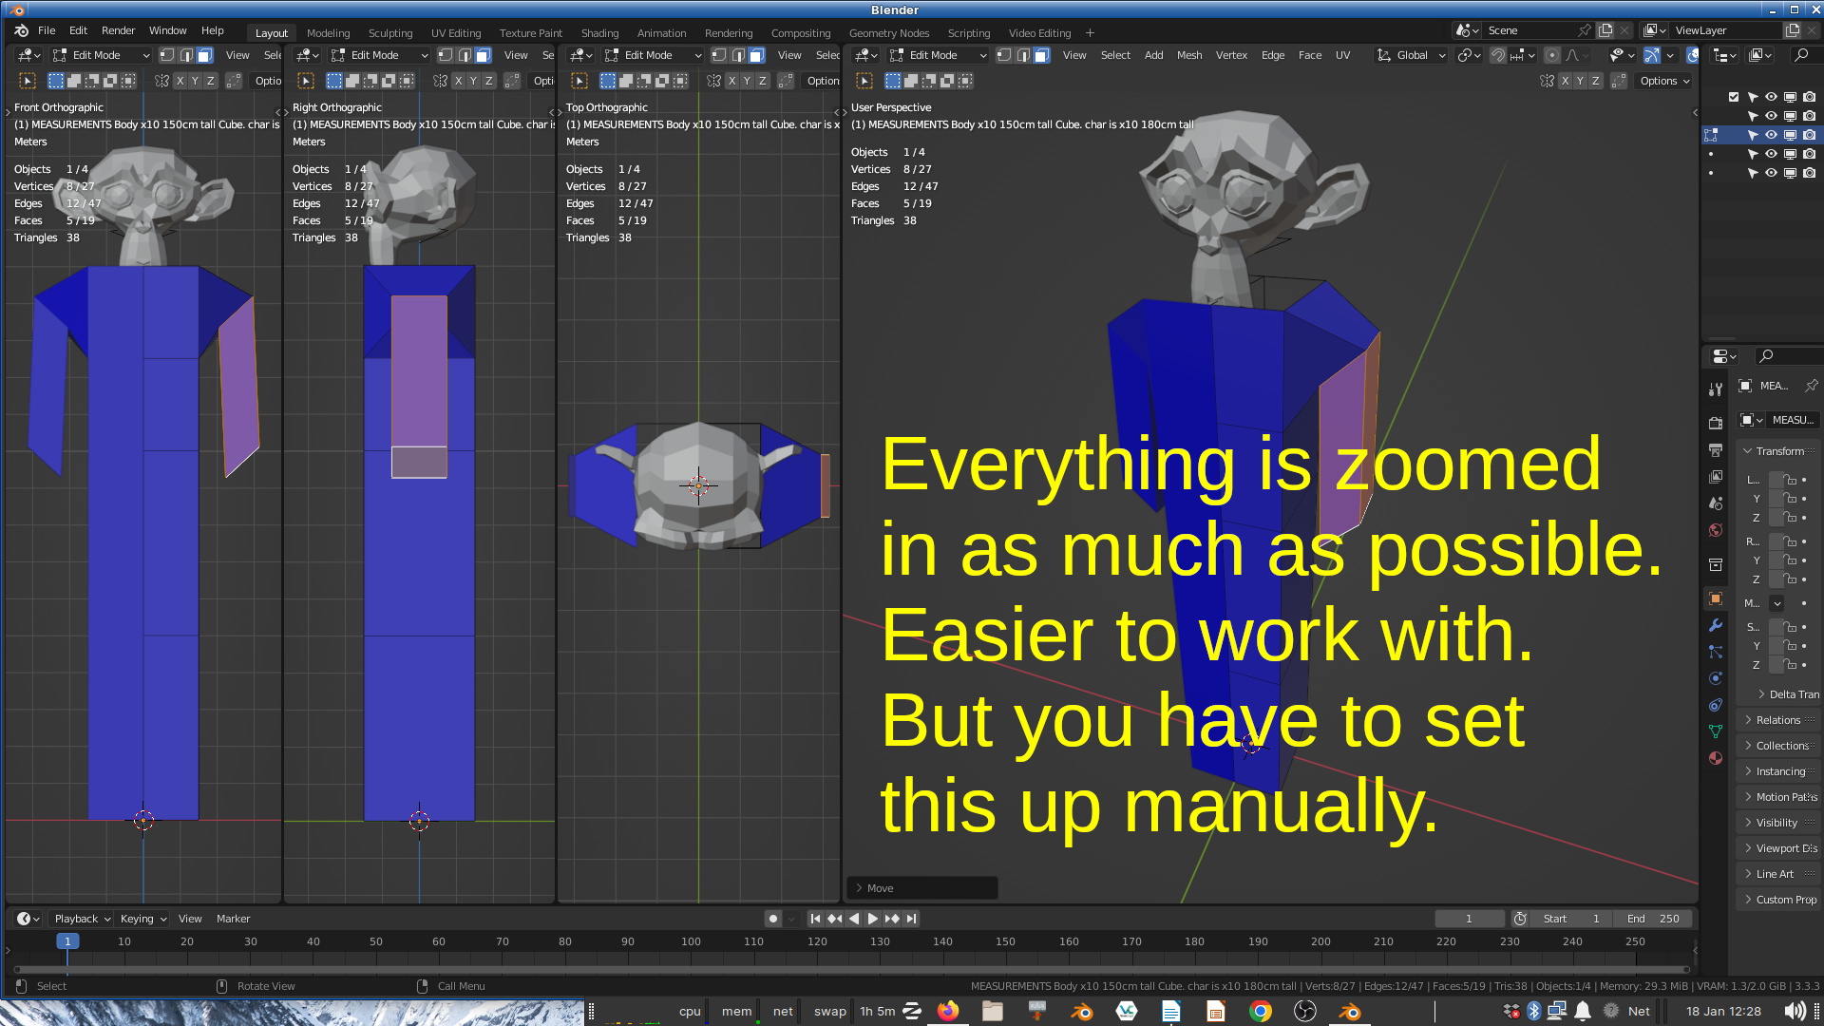Pin the properties editor context
1824x1026 pixels.
pyautogui.click(x=1811, y=386)
